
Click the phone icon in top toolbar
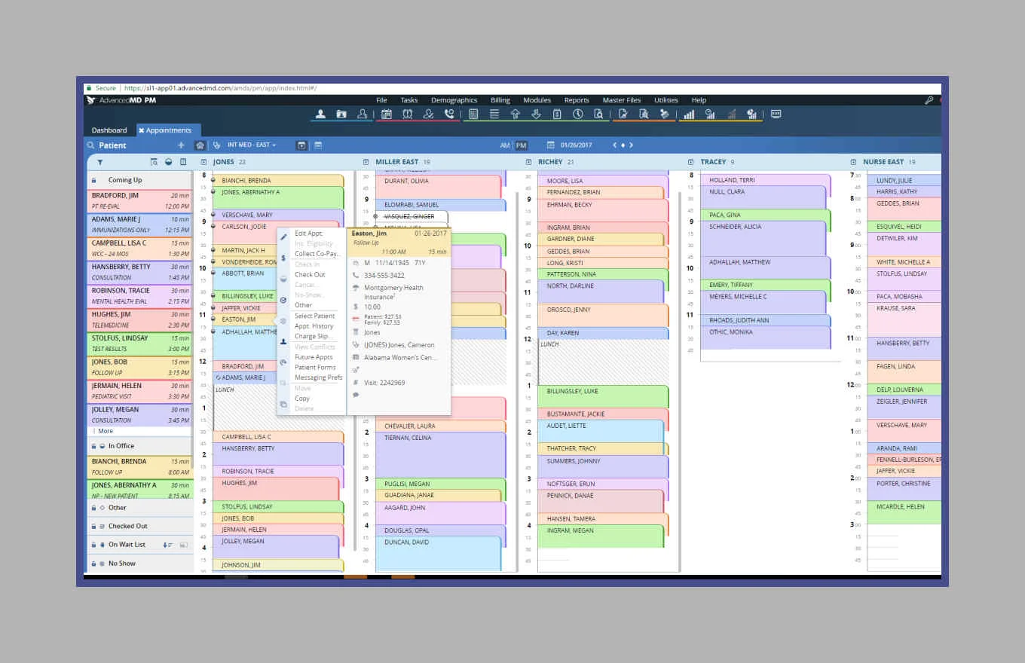(449, 115)
